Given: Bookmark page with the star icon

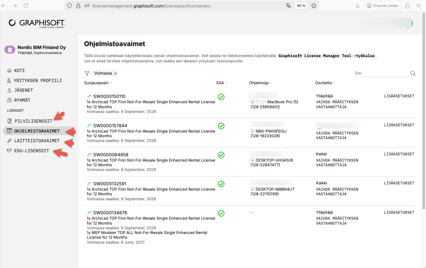Looking at the screenshot, I should coord(314,6).
